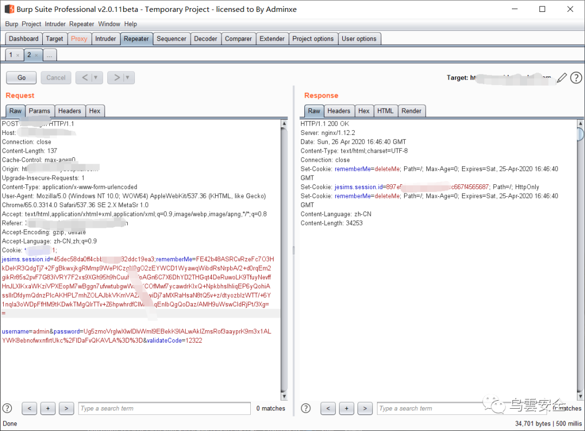Open back history dropdown arrow
This screenshot has width=585, height=431.
tap(96, 78)
